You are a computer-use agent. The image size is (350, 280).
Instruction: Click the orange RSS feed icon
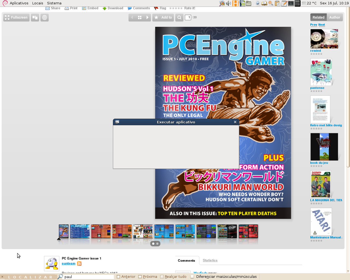click(79, 264)
